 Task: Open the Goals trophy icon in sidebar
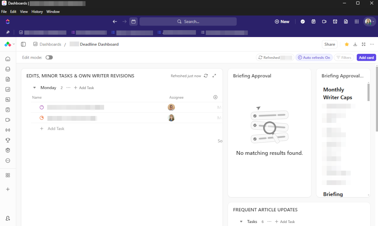click(8, 140)
